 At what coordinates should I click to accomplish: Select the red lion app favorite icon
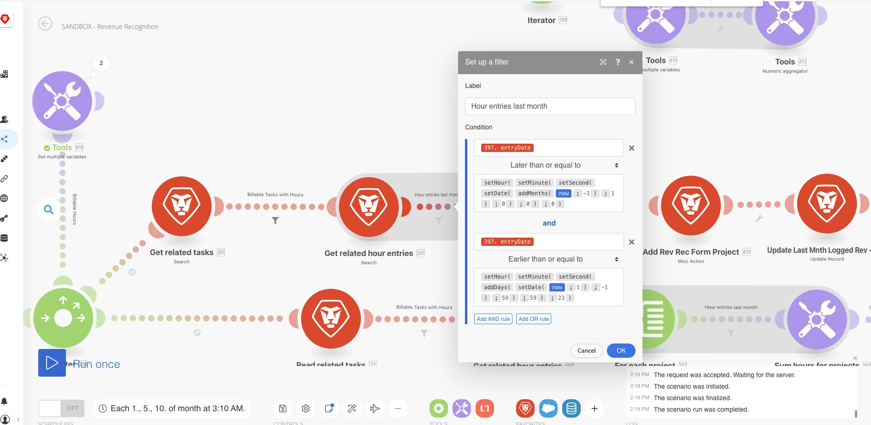coord(525,408)
